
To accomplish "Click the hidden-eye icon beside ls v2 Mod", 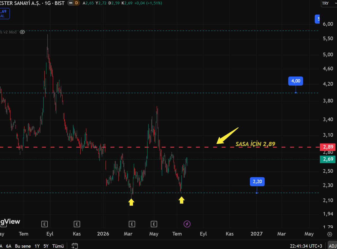I will pyautogui.click(x=23, y=32).
